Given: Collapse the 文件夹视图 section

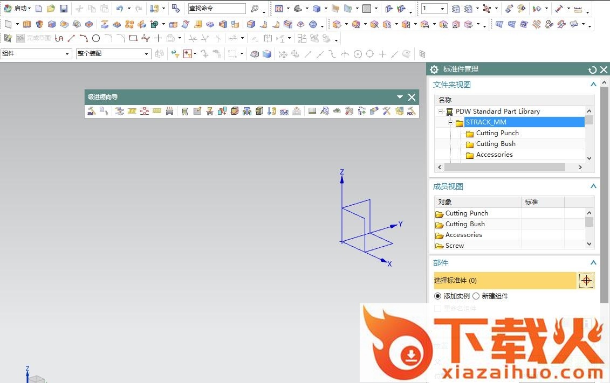Looking at the screenshot, I should click(593, 85).
